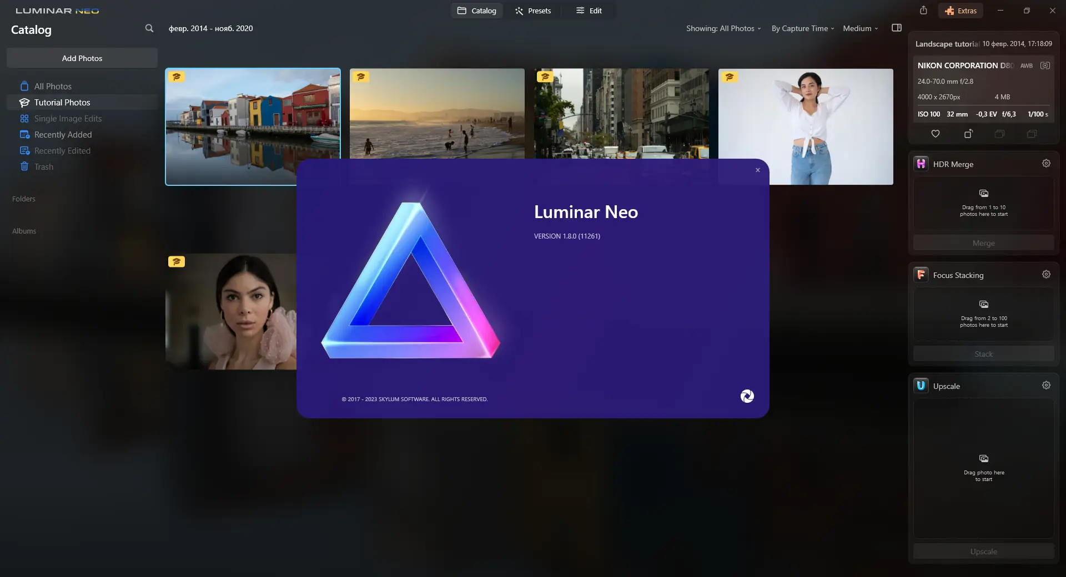Open the catalog search magnifier

(x=149, y=28)
